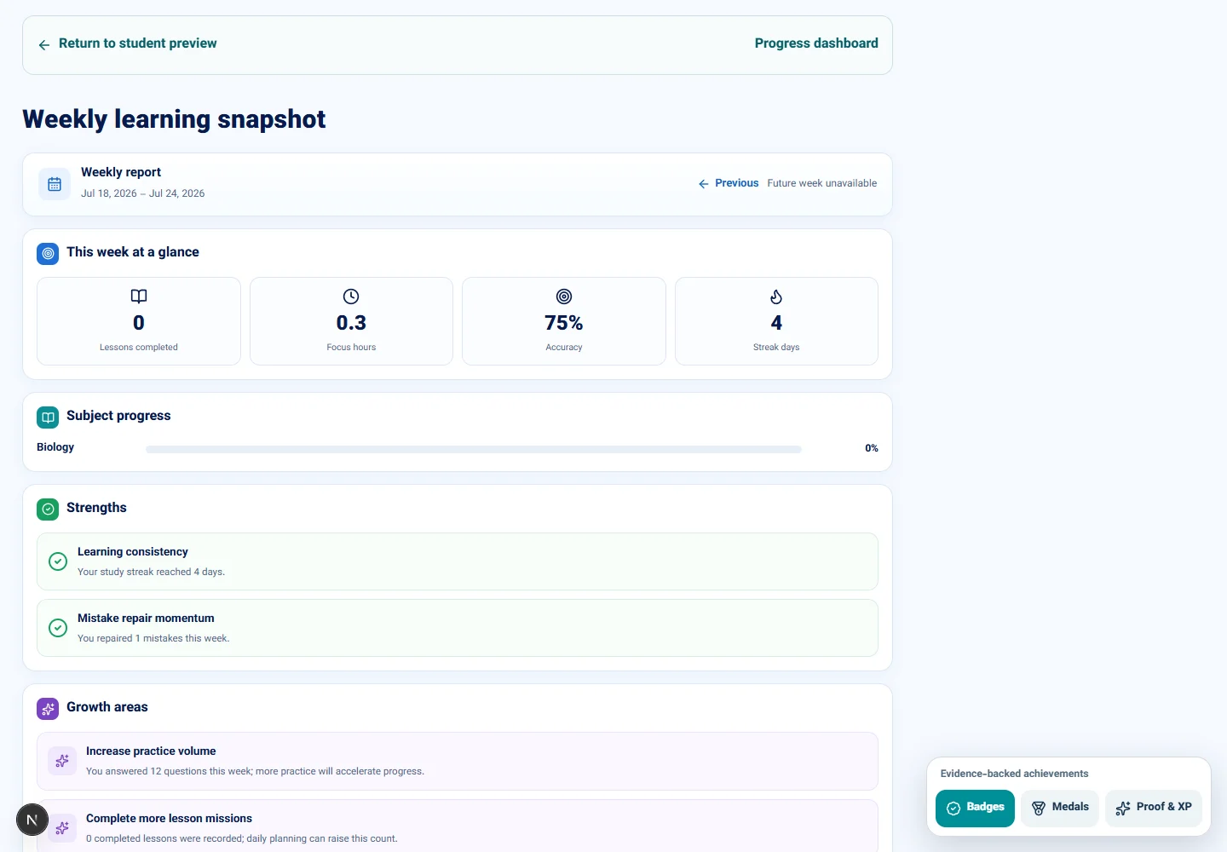Open the Progress dashboard link
Viewport: 1227px width, 852px height.
816,43
